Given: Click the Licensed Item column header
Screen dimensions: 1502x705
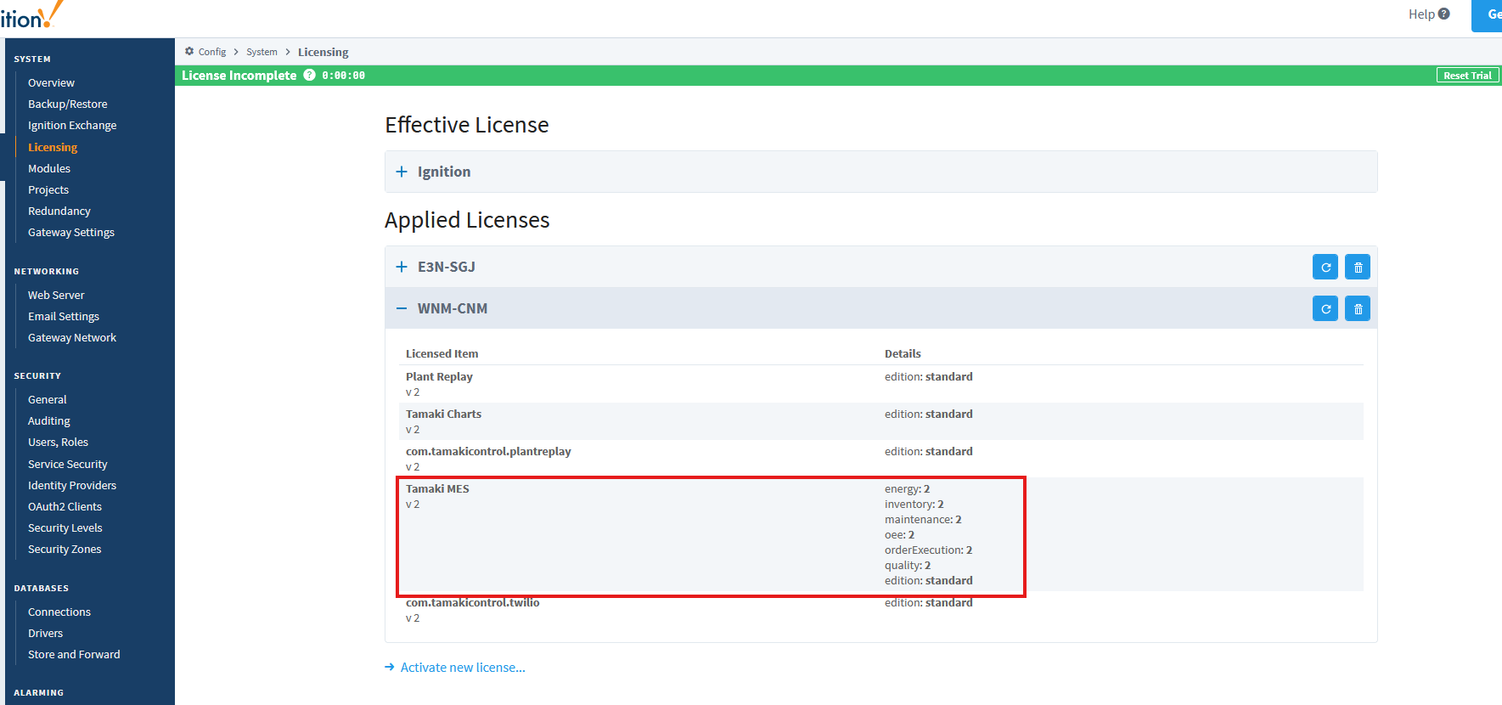Looking at the screenshot, I should 442,353.
